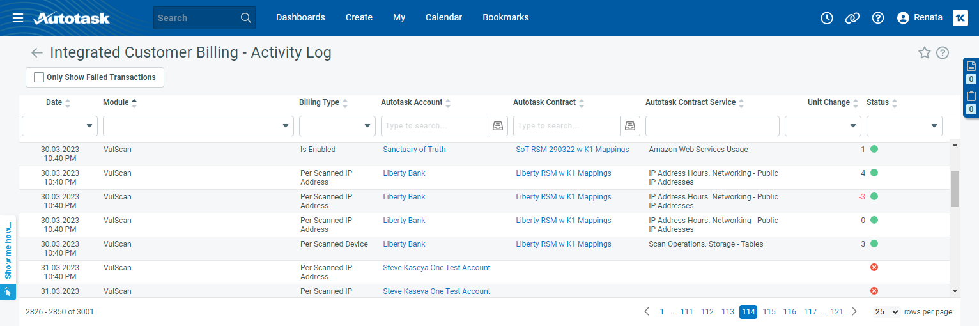Sort by Autotask Account column header
The height and width of the screenshot is (326, 979).
pyautogui.click(x=416, y=102)
